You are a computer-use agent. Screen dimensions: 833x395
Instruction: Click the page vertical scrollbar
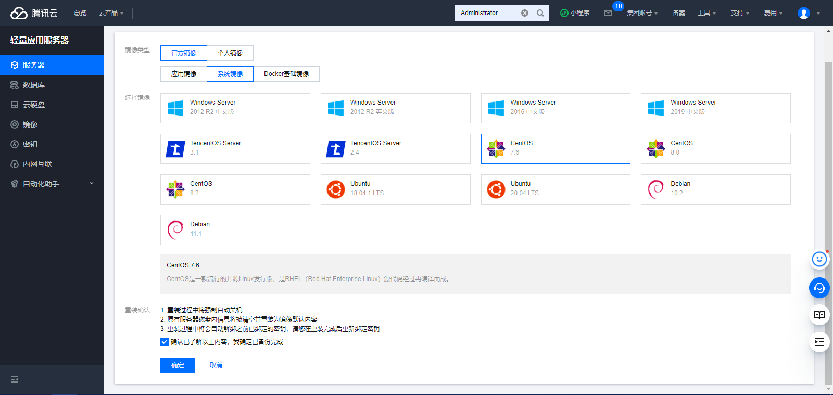pyautogui.click(x=829, y=224)
